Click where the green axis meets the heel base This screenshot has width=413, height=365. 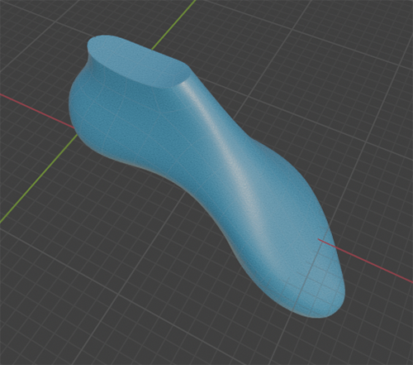coord(77,136)
